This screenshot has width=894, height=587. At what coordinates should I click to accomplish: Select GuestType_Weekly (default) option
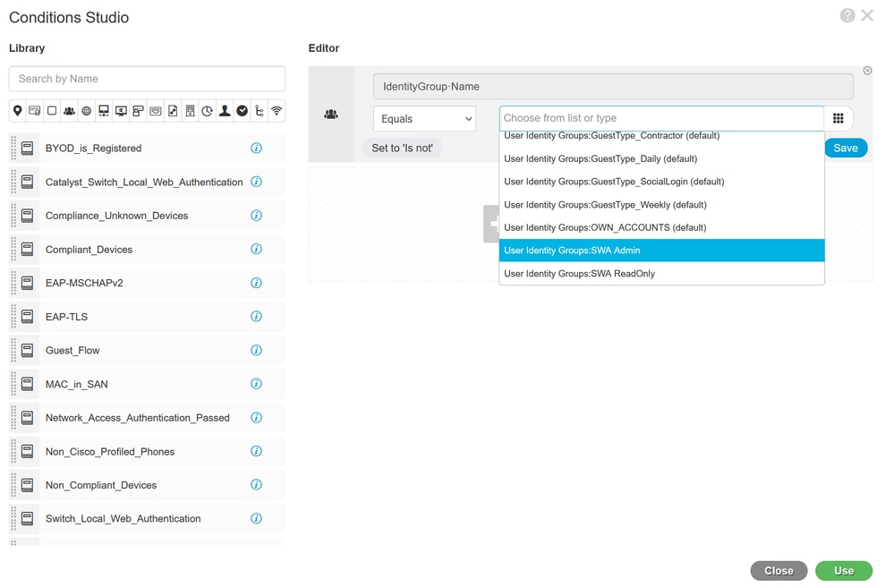click(x=661, y=205)
